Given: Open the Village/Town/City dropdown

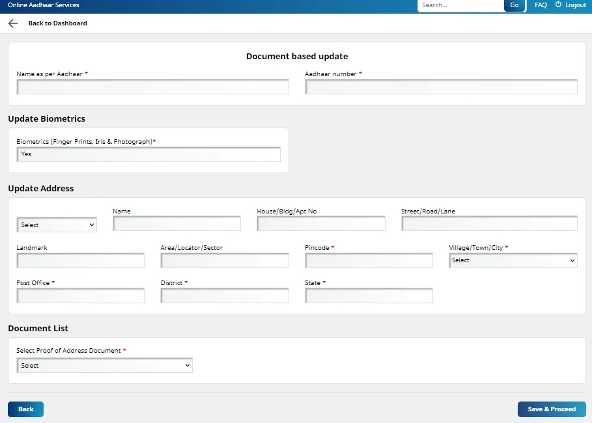Looking at the screenshot, I should pos(513,260).
